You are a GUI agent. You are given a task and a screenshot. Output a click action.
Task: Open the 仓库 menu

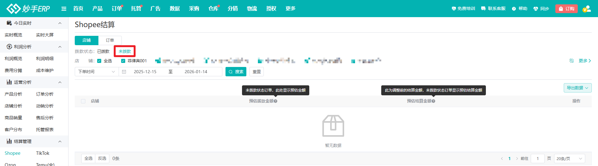click(x=213, y=8)
